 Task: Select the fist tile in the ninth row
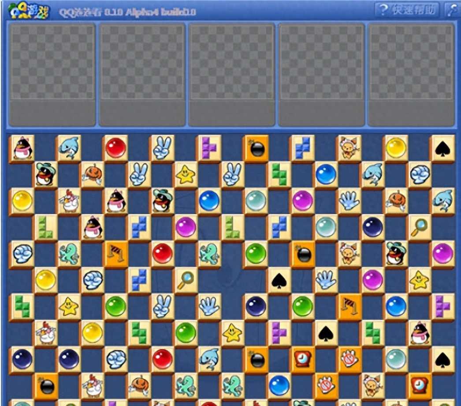(116, 360)
